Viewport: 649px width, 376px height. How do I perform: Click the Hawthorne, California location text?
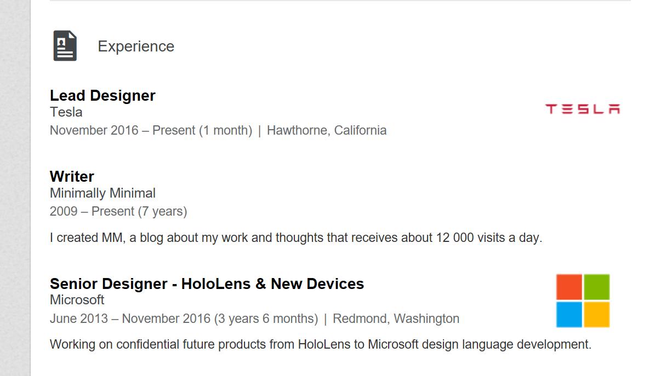coord(327,131)
